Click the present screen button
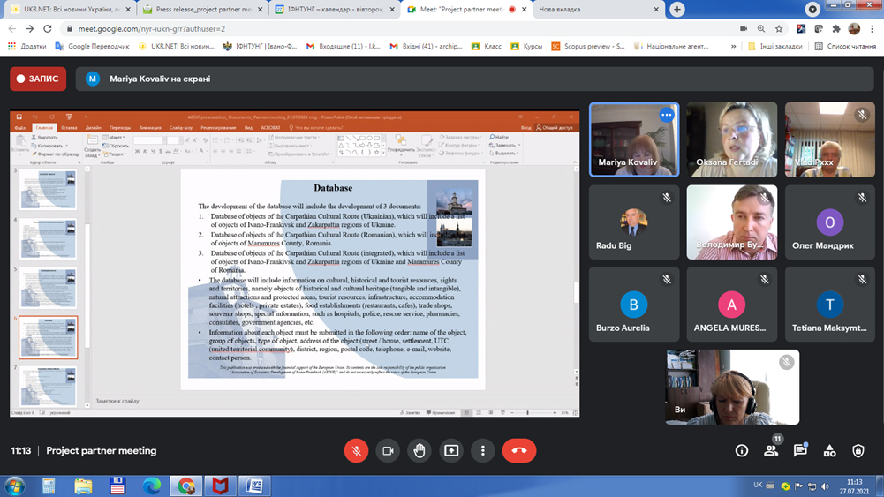The width and height of the screenshot is (884, 497). [x=451, y=451]
